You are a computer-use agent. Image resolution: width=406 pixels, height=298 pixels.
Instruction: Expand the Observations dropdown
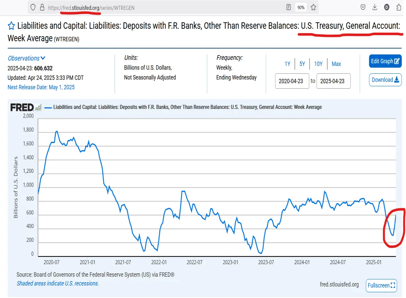[27, 58]
